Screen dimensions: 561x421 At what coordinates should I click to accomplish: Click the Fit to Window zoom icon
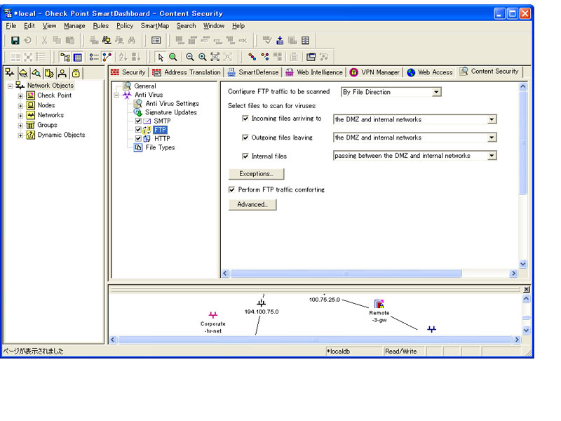coord(215,57)
